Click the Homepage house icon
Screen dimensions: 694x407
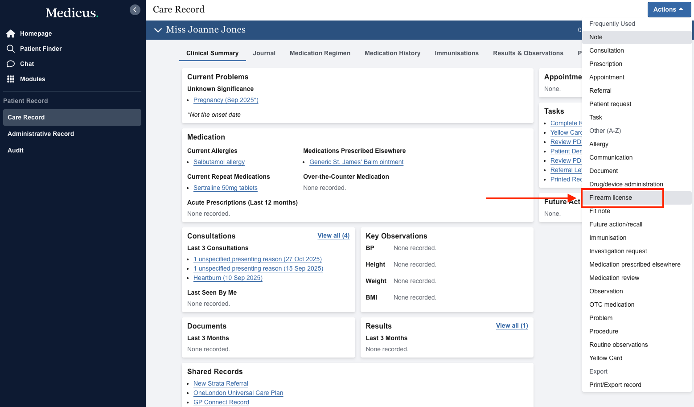click(11, 33)
